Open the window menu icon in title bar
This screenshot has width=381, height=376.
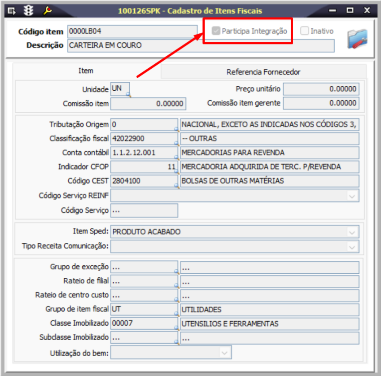(x=11, y=11)
